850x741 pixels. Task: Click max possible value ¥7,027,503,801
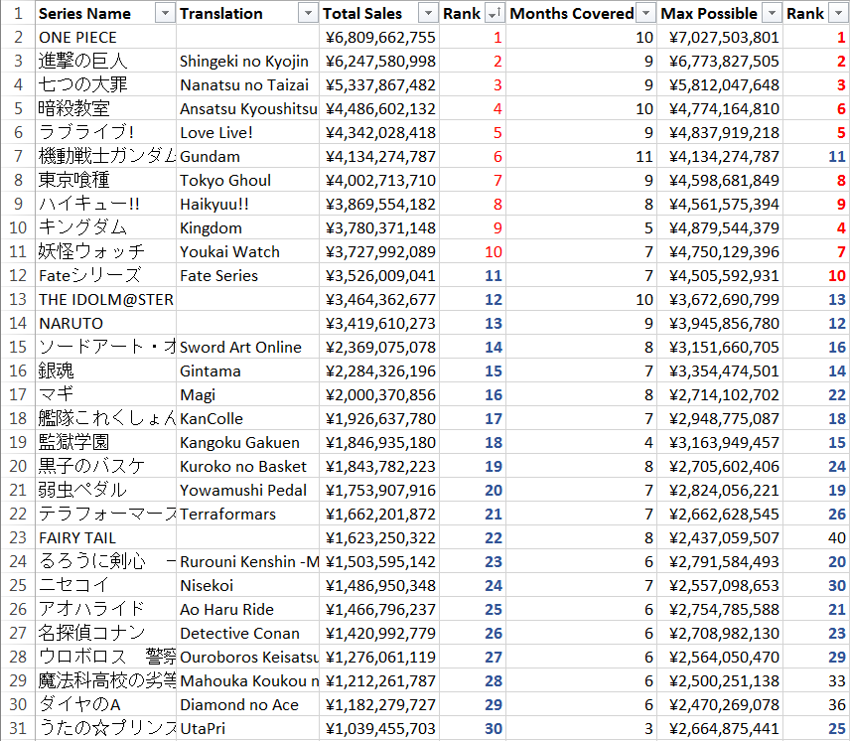[x=720, y=38]
